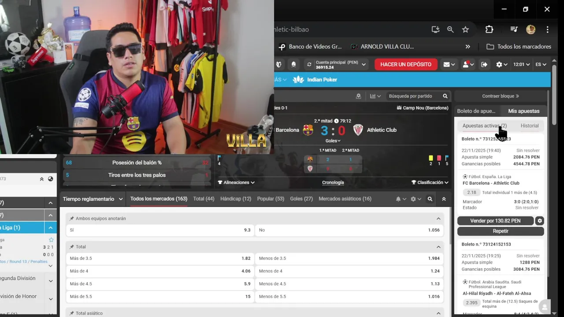Pin the Total market section

72,247
